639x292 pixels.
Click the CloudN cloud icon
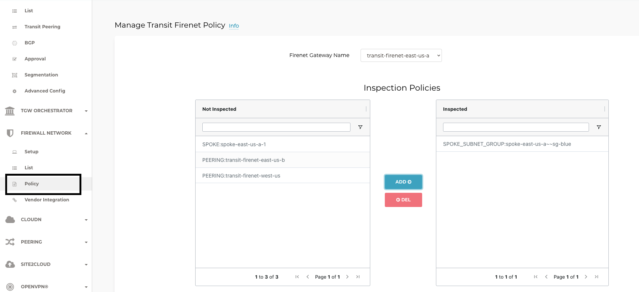coord(10,220)
